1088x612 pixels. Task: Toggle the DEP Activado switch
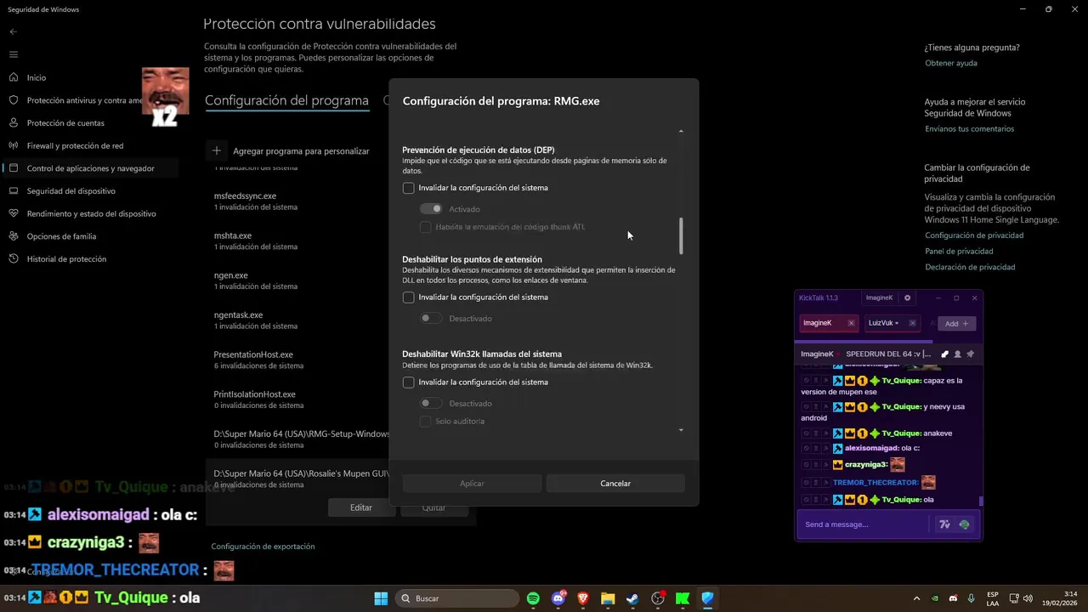point(432,209)
